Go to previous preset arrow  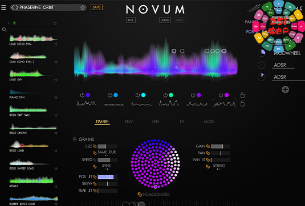point(13,7)
